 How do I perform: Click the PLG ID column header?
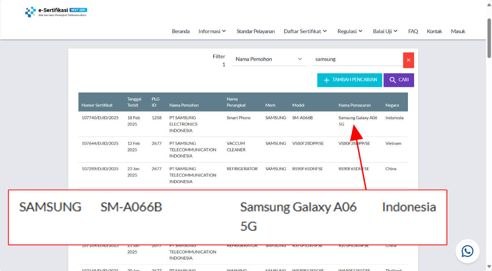click(x=156, y=102)
